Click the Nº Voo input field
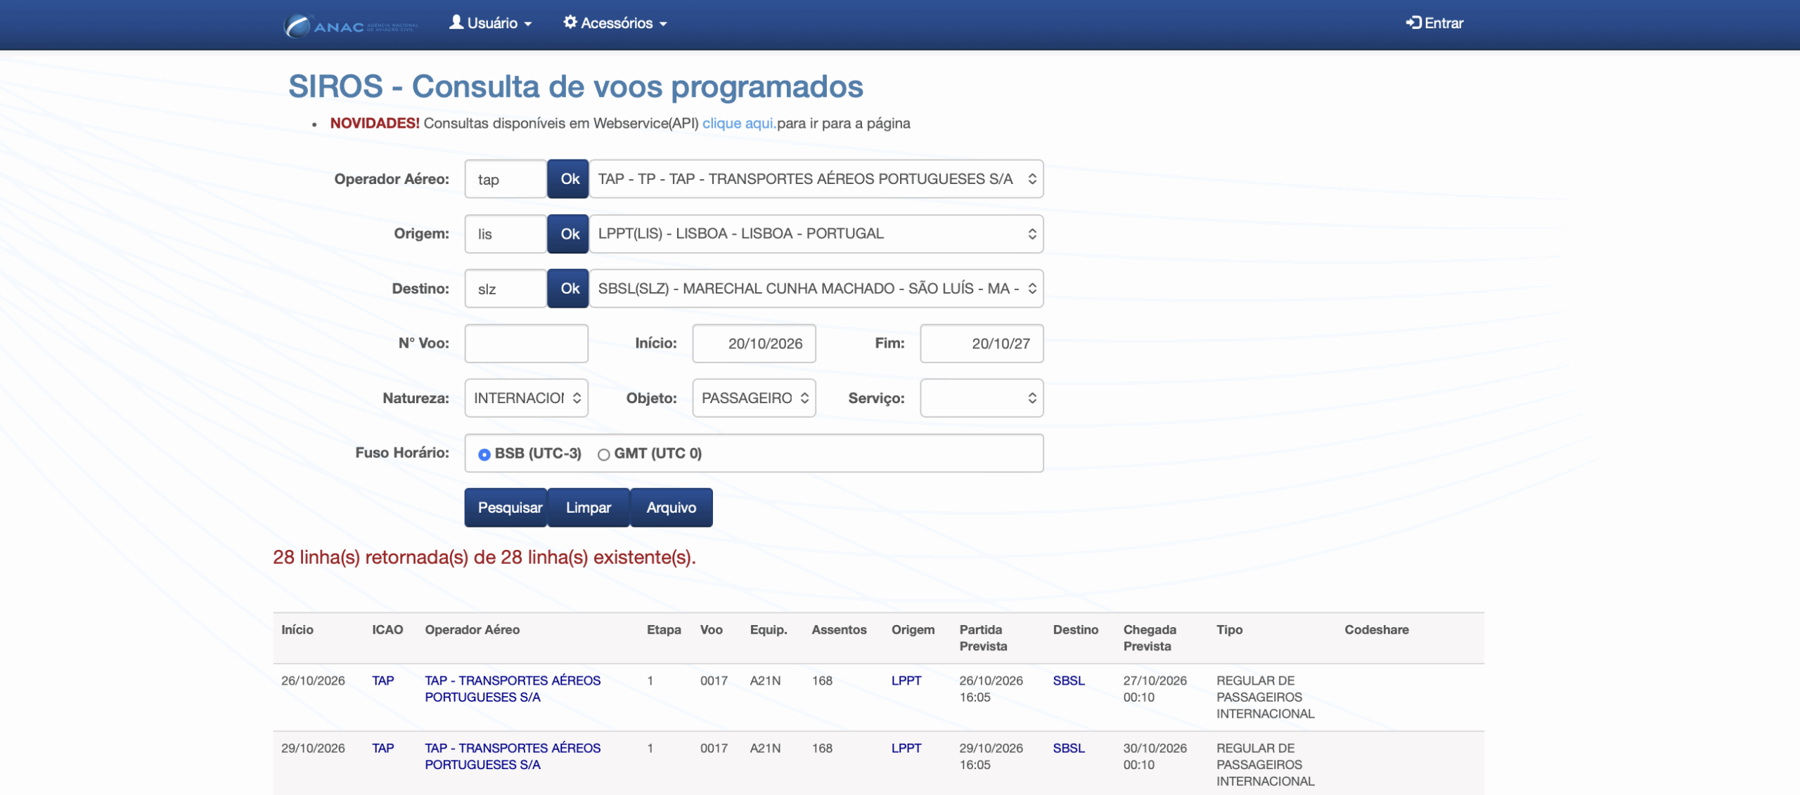The image size is (1800, 795). (x=527, y=343)
